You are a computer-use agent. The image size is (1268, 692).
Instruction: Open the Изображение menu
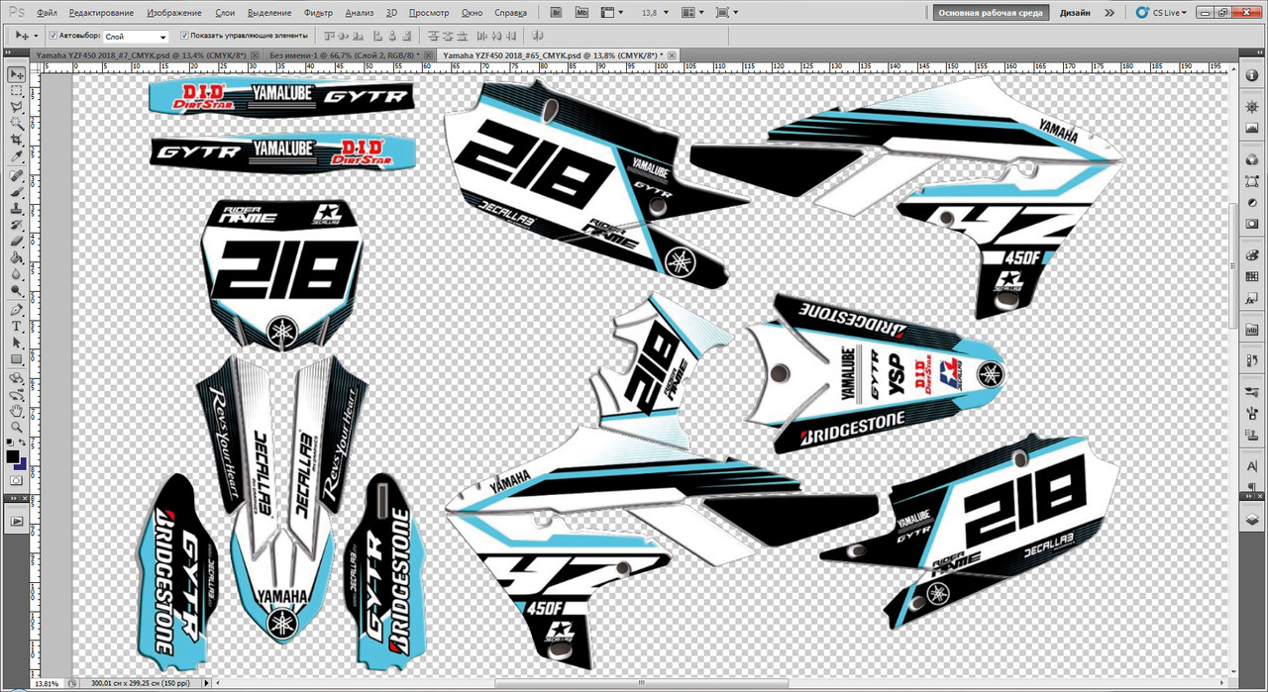click(174, 13)
